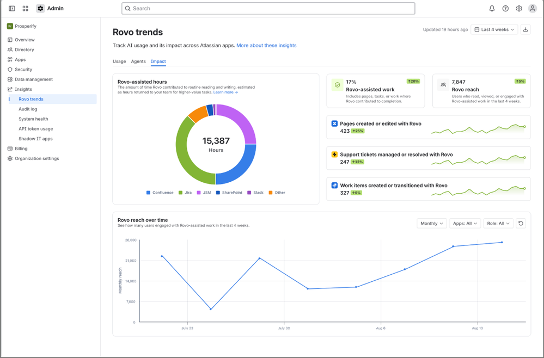Open the settings gear in top bar
544x358 pixels.
click(519, 8)
